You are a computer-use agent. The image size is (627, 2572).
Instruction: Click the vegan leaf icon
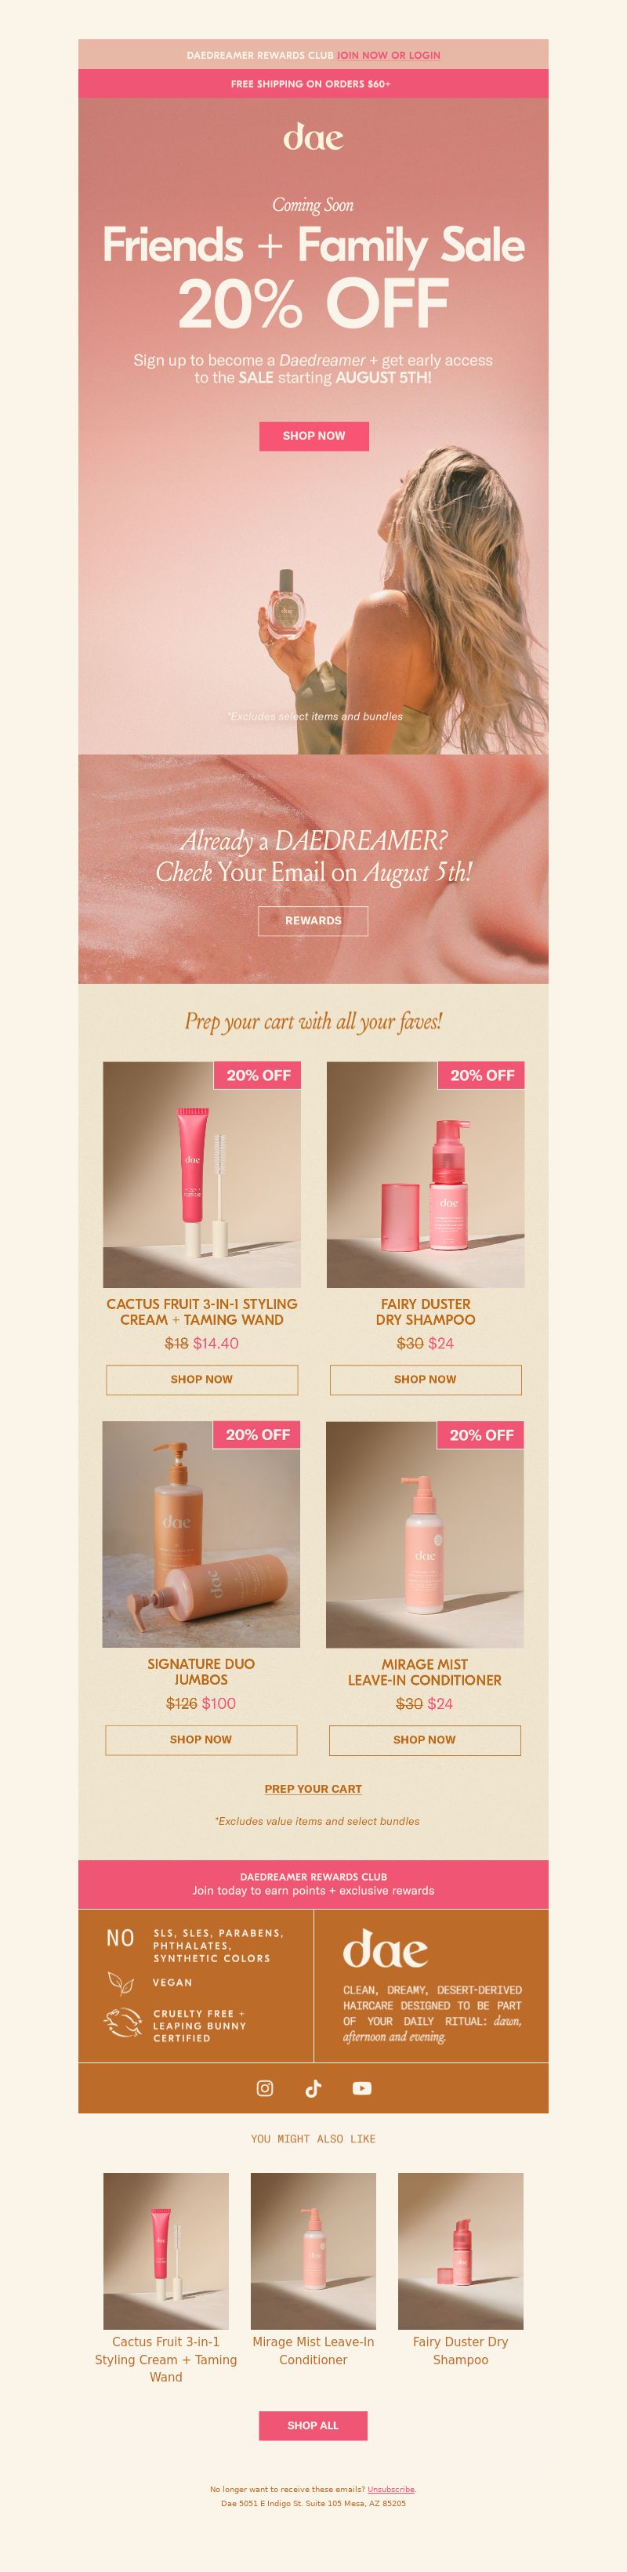click(x=120, y=1982)
